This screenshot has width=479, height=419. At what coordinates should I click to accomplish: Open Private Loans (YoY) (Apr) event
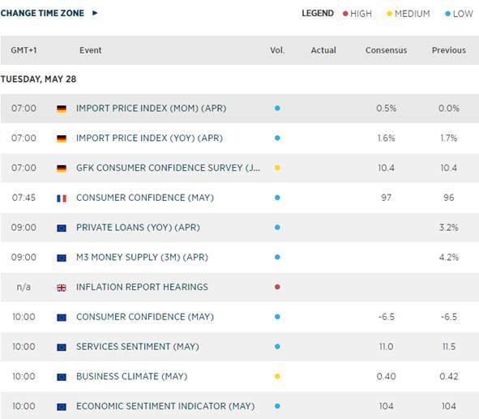click(138, 228)
